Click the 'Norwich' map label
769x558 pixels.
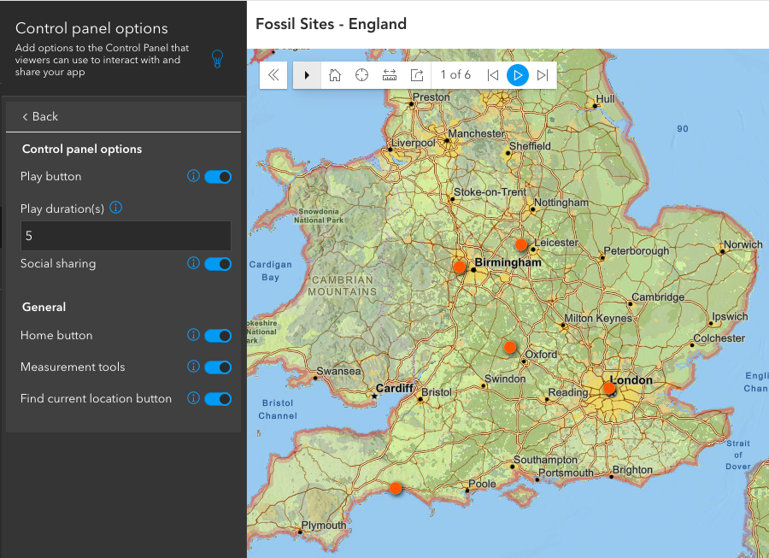click(743, 244)
